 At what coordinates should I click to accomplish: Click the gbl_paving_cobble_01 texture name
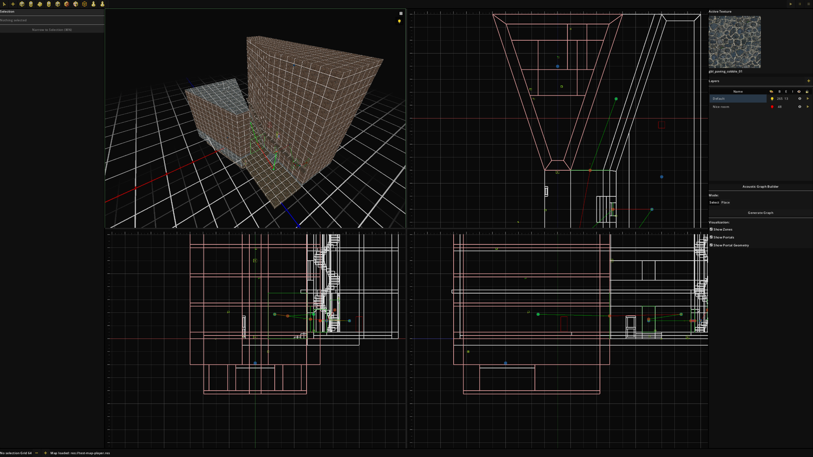coord(726,72)
